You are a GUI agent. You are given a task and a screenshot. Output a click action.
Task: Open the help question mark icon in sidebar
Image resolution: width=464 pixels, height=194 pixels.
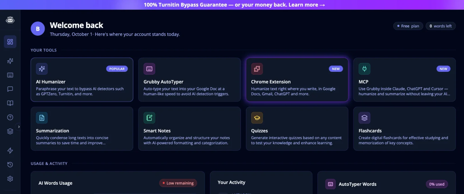point(10,117)
